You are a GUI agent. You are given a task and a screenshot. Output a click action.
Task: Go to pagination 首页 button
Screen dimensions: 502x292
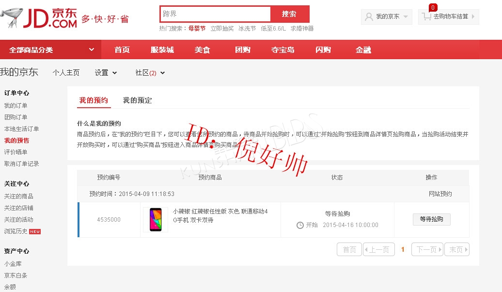tap(349, 249)
